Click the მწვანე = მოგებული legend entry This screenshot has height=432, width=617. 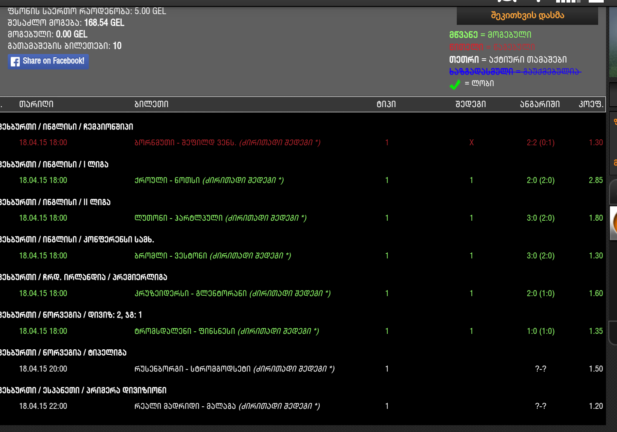click(x=490, y=35)
